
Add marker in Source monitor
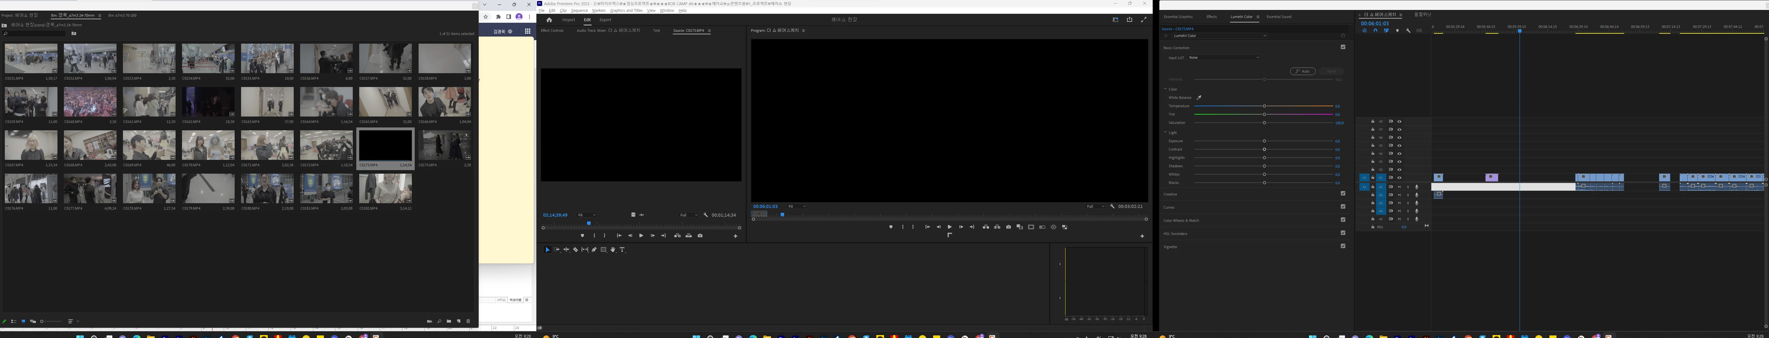(x=582, y=236)
